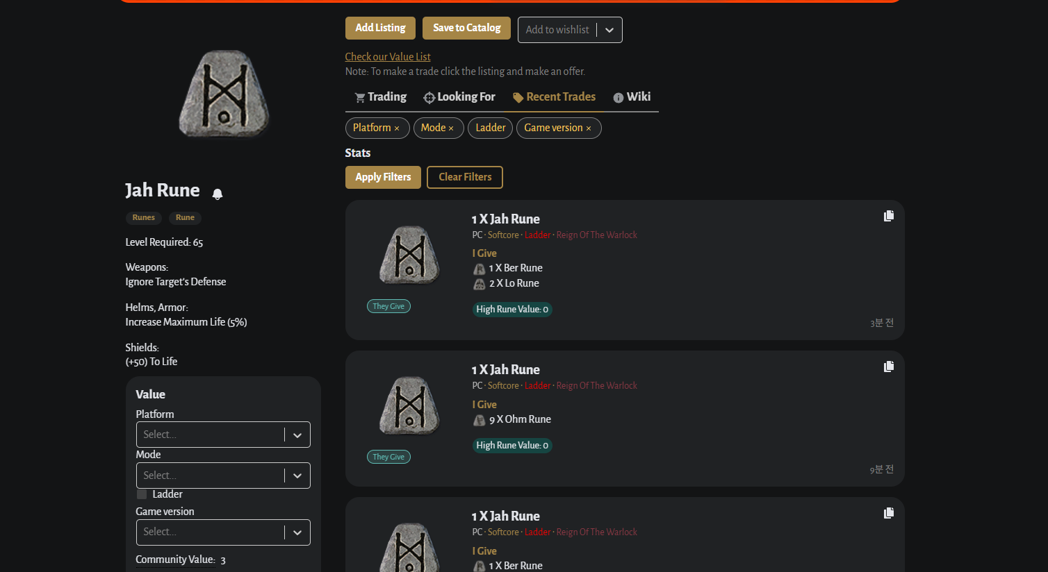Screen dimensions: 1048x572
Task: Click the Add Listing button
Action: coord(380,28)
